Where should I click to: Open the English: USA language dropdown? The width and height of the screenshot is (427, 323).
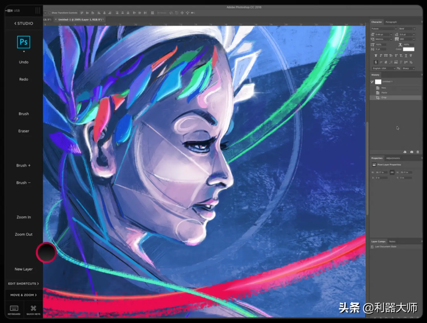pyautogui.click(x=384, y=68)
